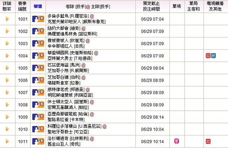This screenshot has width=228, height=148.
Task: Select game number 1004 cell
Action: pyautogui.click(x=23, y=56)
